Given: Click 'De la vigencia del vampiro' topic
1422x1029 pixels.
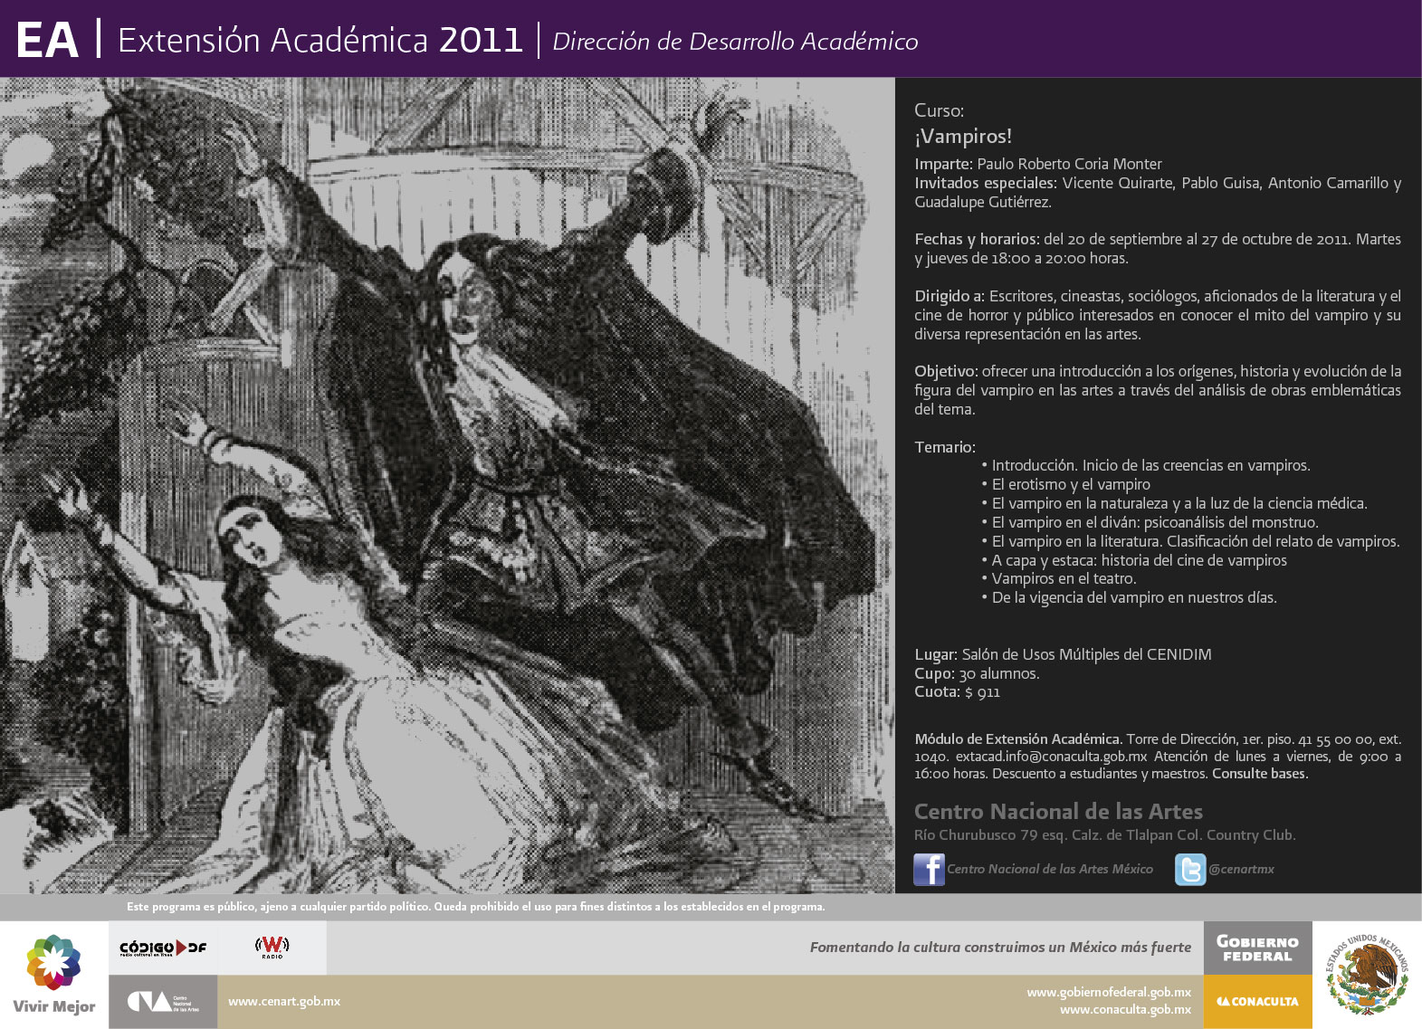Looking at the screenshot, I should (1134, 597).
